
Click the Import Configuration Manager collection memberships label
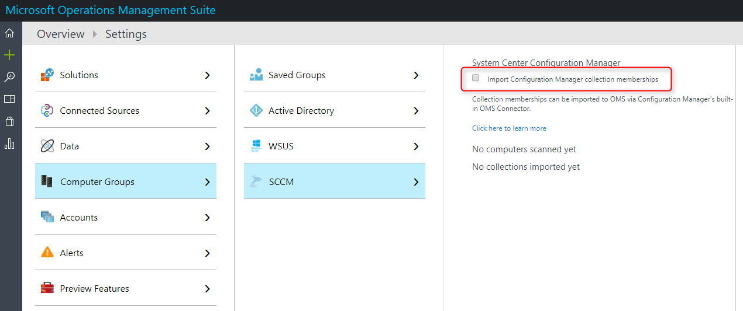pyautogui.click(x=573, y=79)
